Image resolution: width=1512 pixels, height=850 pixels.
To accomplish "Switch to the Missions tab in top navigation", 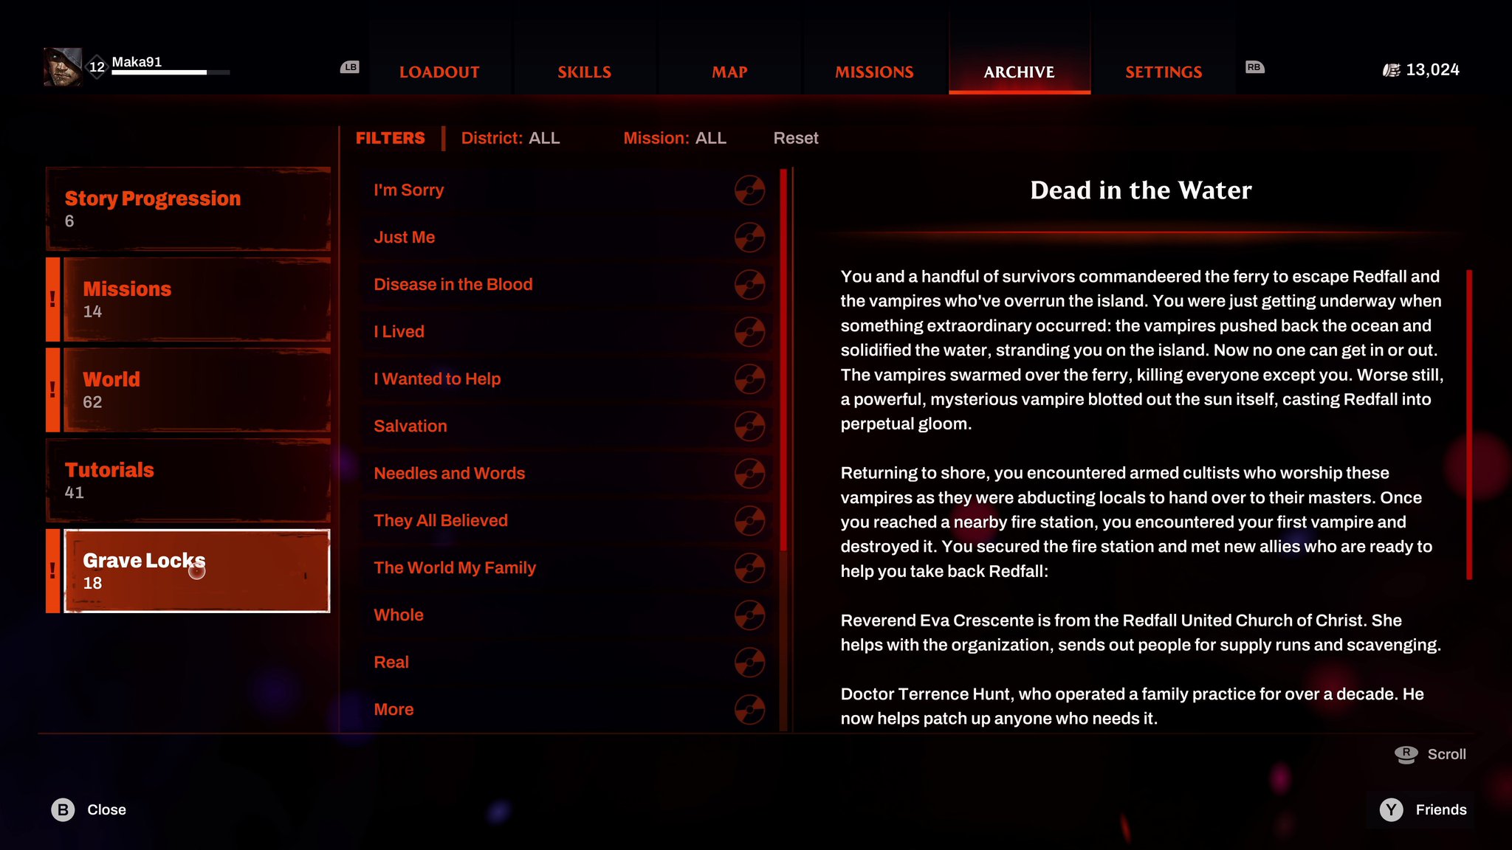I will point(873,72).
